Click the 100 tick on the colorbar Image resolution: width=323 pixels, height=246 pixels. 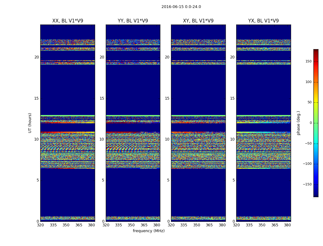coord(309,82)
